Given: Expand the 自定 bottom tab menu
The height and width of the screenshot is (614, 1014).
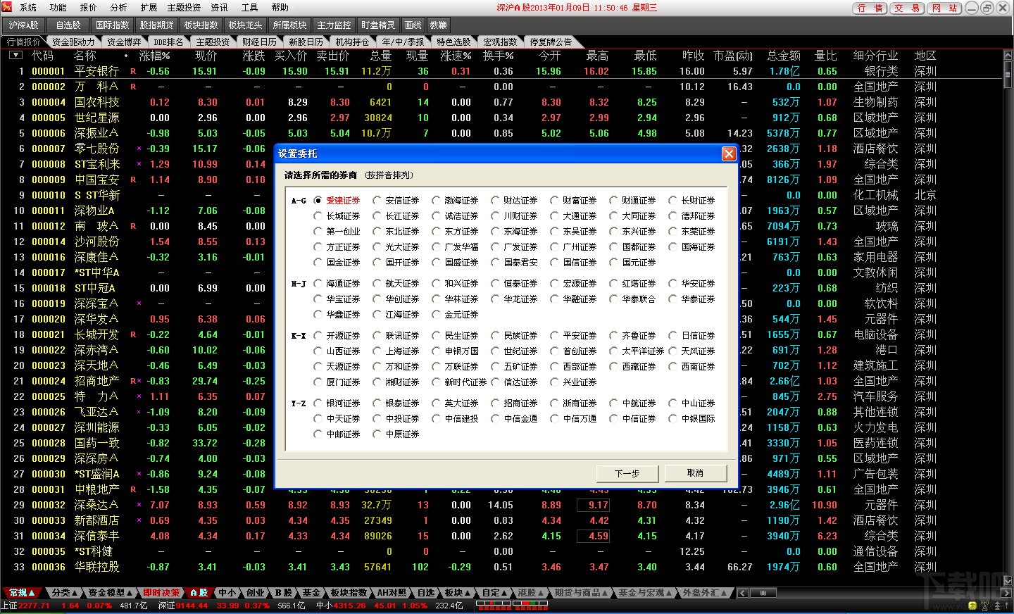Looking at the screenshot, I should 494,593.
